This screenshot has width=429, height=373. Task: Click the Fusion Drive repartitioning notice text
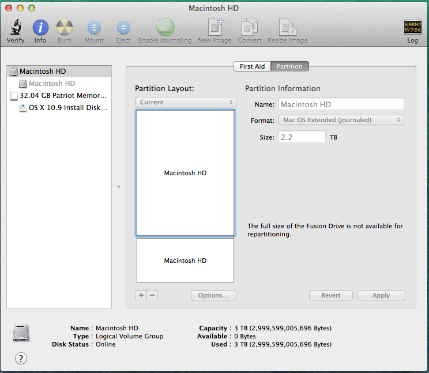325,230
